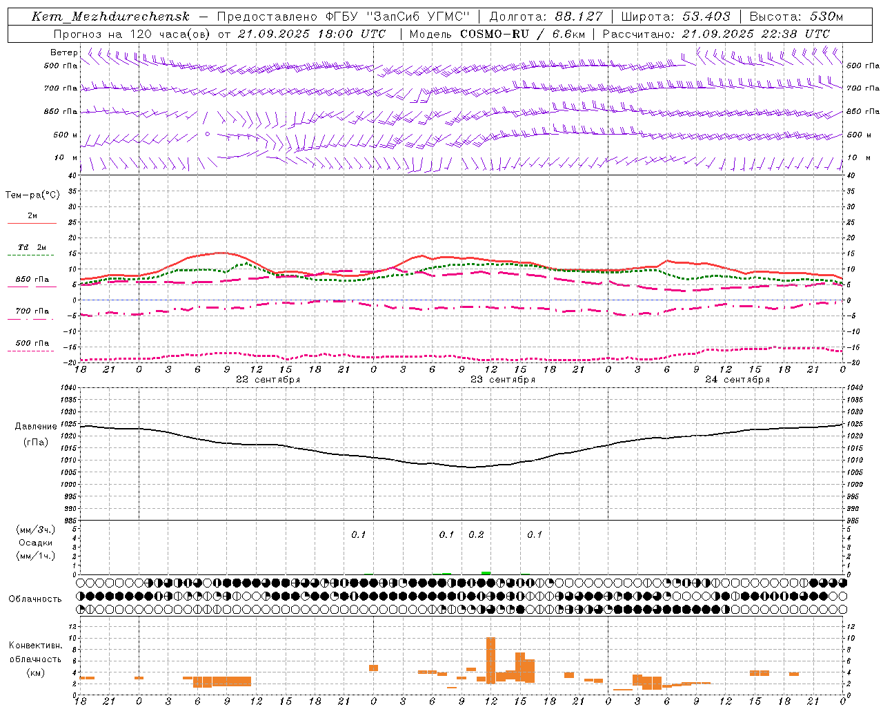The height and width of the screenshot is (707, 883).
Task: Select the (мм/3ч.) precipitation unit label
Action: coord(35,530)
